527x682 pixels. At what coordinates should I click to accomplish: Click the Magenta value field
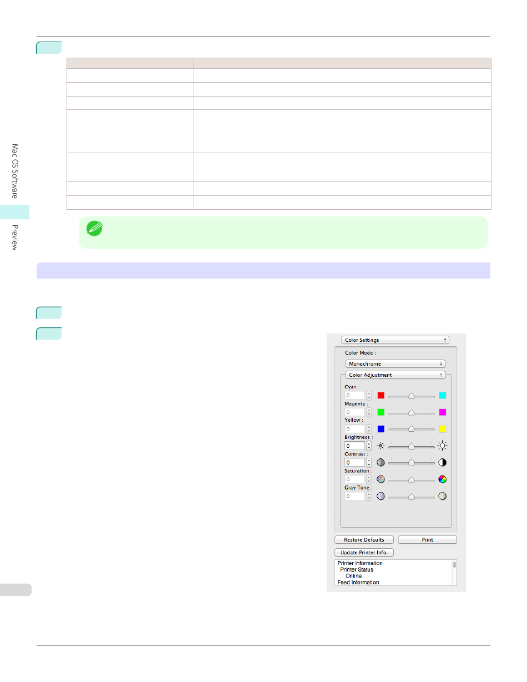pos(354,412)
